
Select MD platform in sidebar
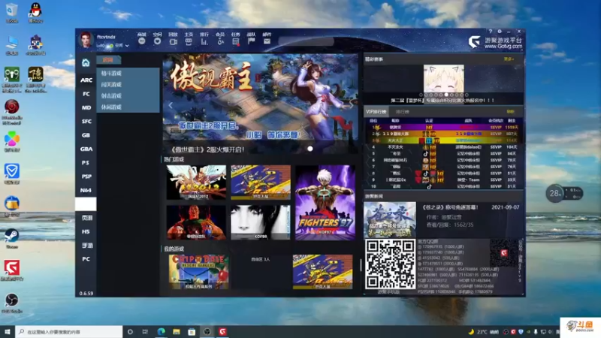tap(86, 107)
